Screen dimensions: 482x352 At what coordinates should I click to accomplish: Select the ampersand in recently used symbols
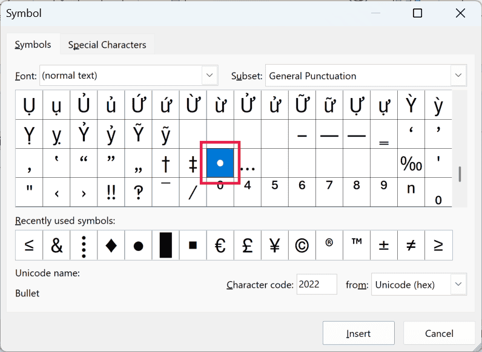[x=56, y=245]
